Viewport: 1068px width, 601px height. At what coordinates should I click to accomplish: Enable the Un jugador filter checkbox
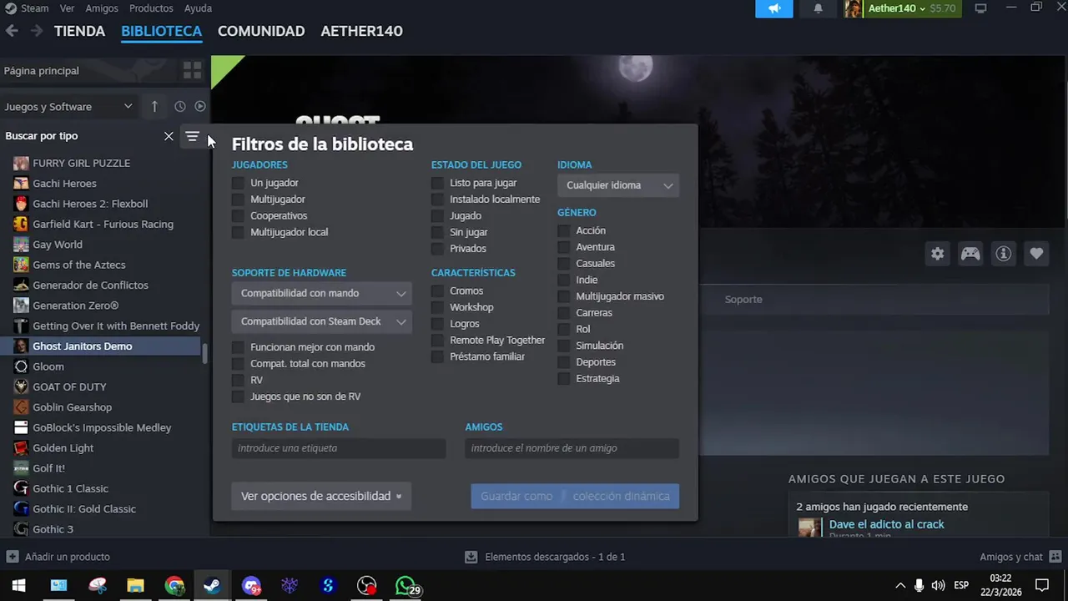(x=238, y=183)
